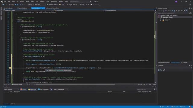Viewport: 193px width, 108px height.
Task: Toggle the Preview Selected Items button
Action: coord(186,11)
